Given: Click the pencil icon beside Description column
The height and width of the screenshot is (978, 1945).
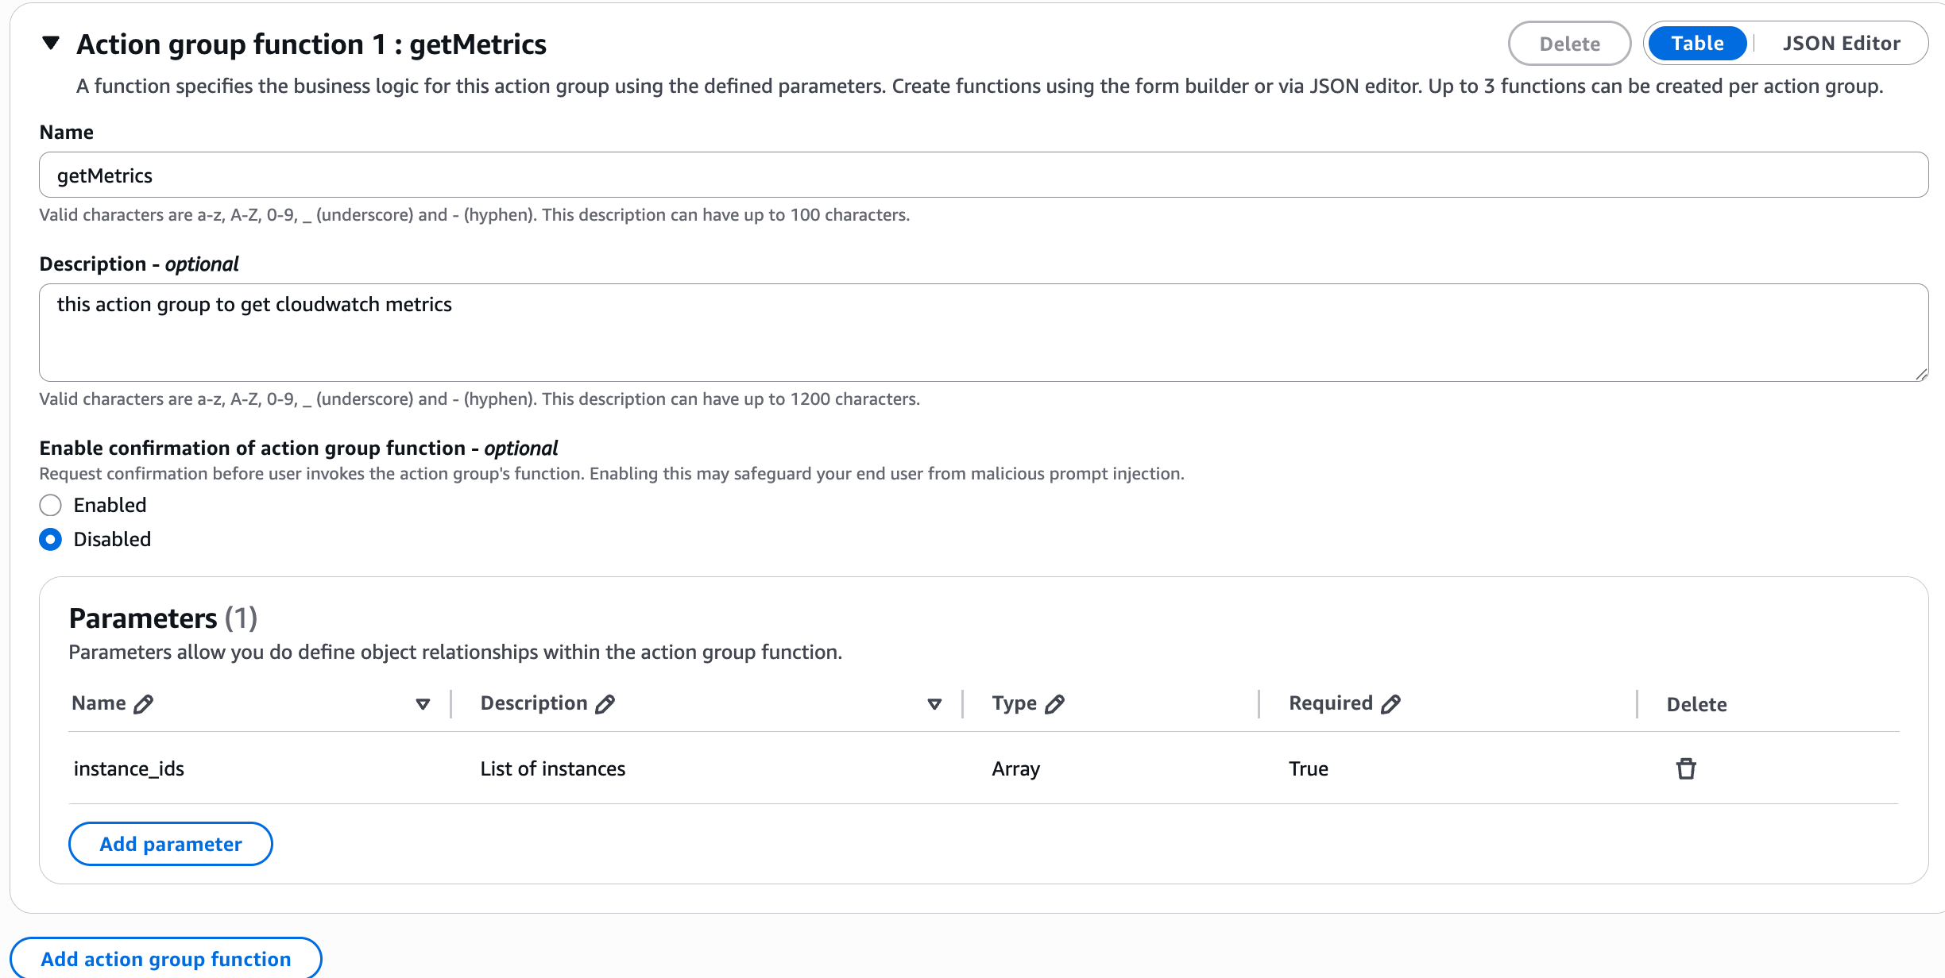Looking at the screenshot, I should pos(605,704).
